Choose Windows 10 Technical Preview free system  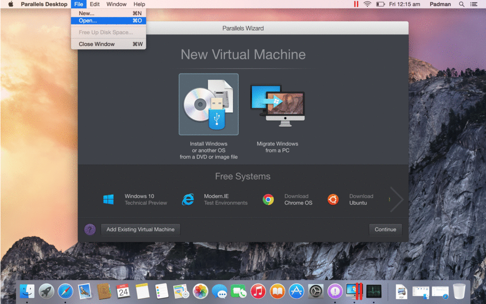tap(135, 200)
